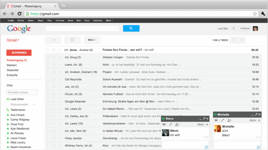Open the user profile avatar
268x150 pixels.
coord(255,29)
